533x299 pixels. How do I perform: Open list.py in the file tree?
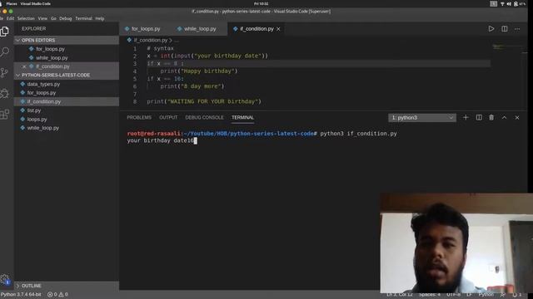point(67,110)
